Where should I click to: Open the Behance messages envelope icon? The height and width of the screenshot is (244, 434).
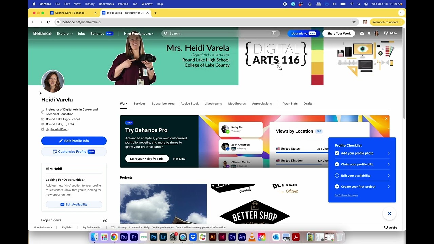tap(362, 33)
